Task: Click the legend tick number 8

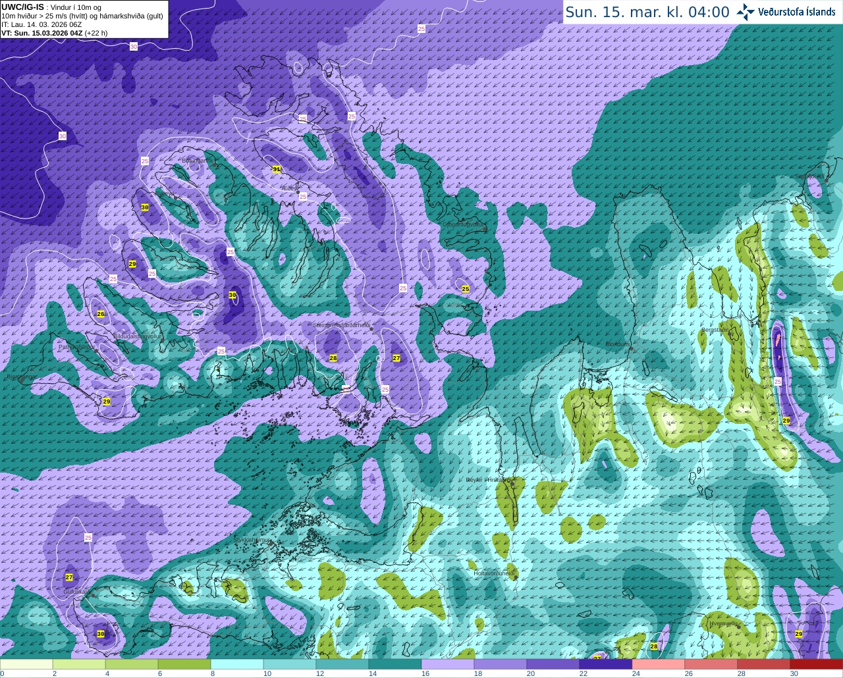Action: point(213,673)
